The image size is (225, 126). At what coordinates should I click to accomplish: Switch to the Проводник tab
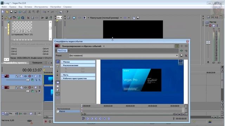(x=37, y=63)
